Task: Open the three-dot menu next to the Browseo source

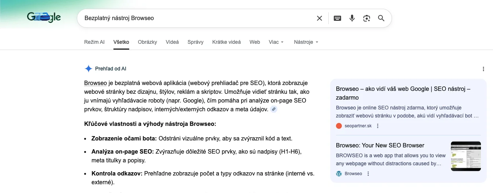Action: (368, 174)
